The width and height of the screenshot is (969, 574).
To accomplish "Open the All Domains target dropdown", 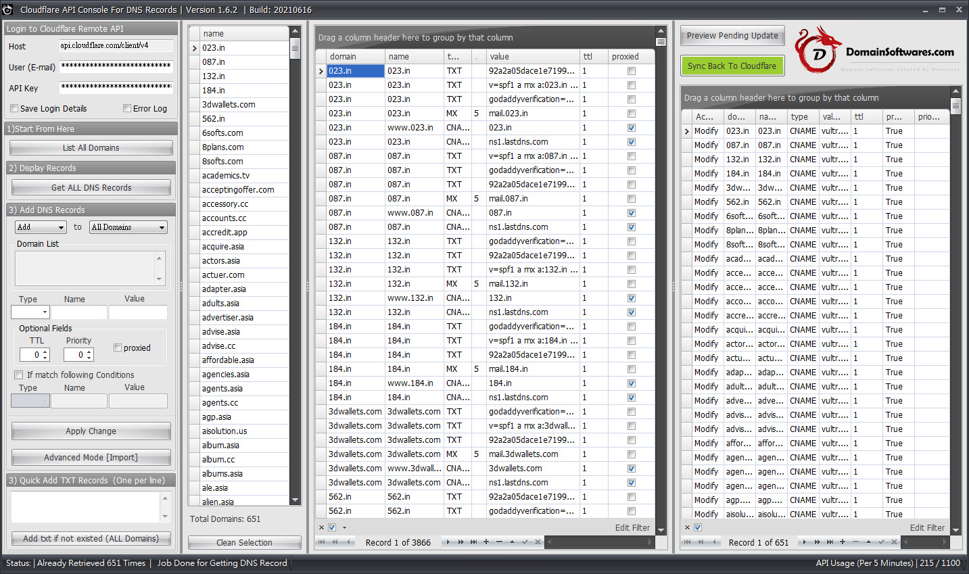I will click(128, 227).
